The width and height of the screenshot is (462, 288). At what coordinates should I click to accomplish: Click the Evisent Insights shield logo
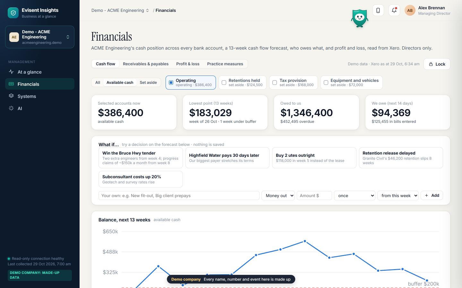click(x=13, y=13)
